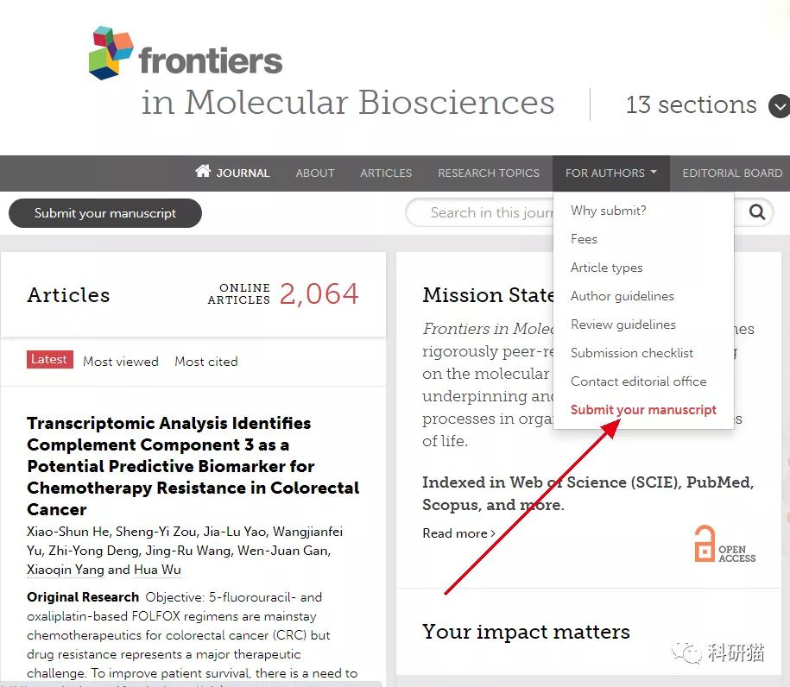Open the About menu item
The height and width of the screenshot is (687, 790).
(315, 173)
